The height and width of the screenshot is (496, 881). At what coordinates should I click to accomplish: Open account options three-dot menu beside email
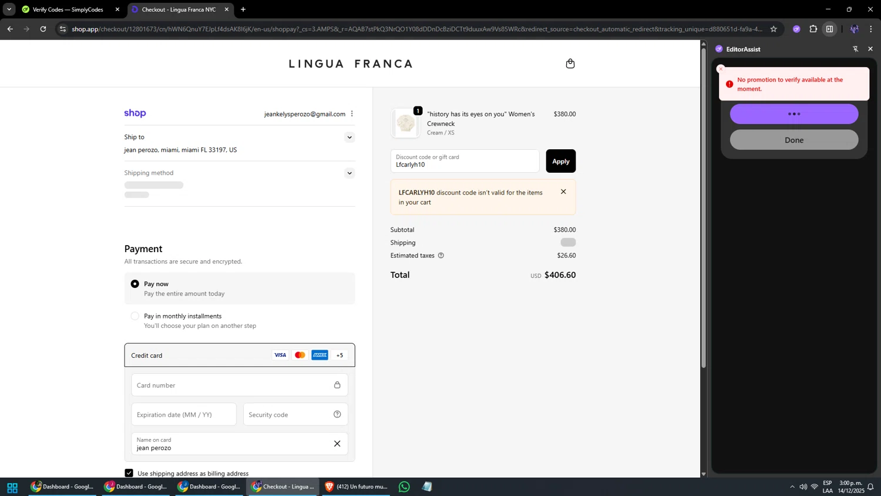point(352,114)
